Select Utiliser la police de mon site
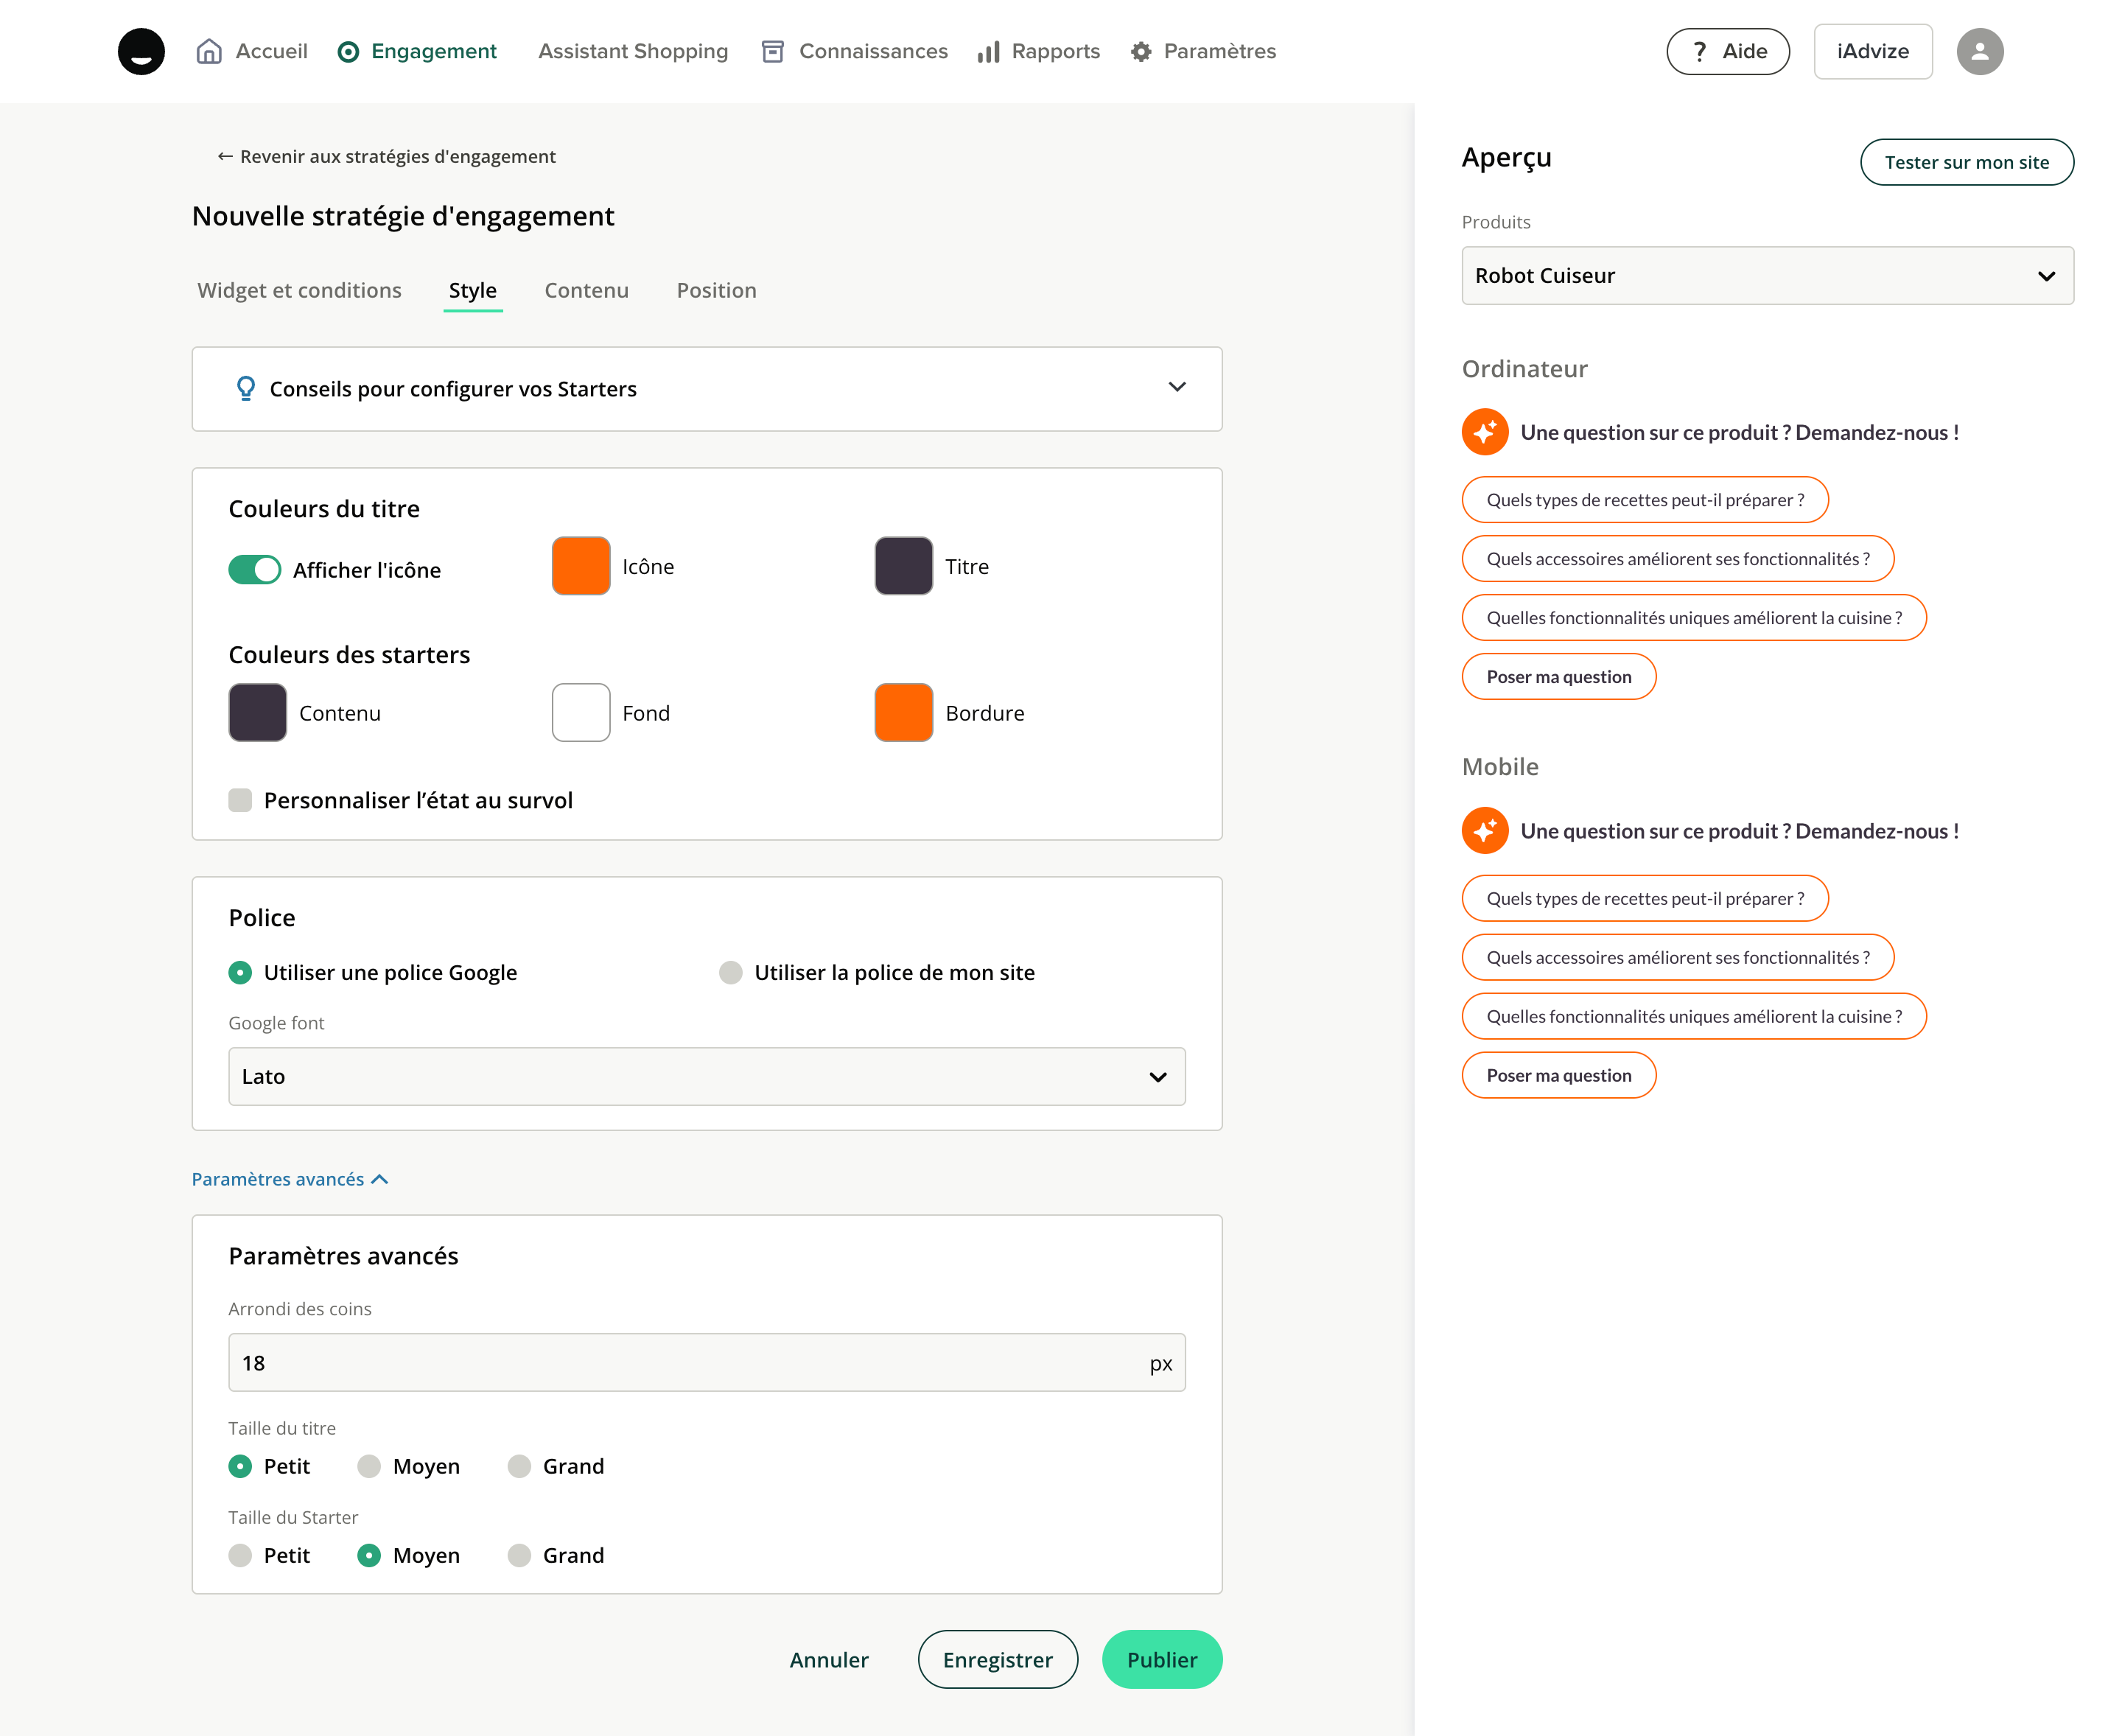The width and height of the screenshot is (2122, 1736). point(731,972)
